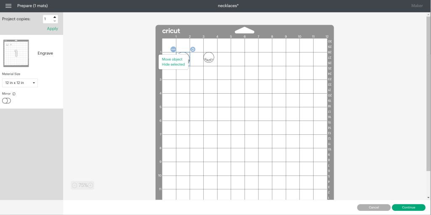
Task: Decrease project copies with down arrow
Action: point(55,21)
